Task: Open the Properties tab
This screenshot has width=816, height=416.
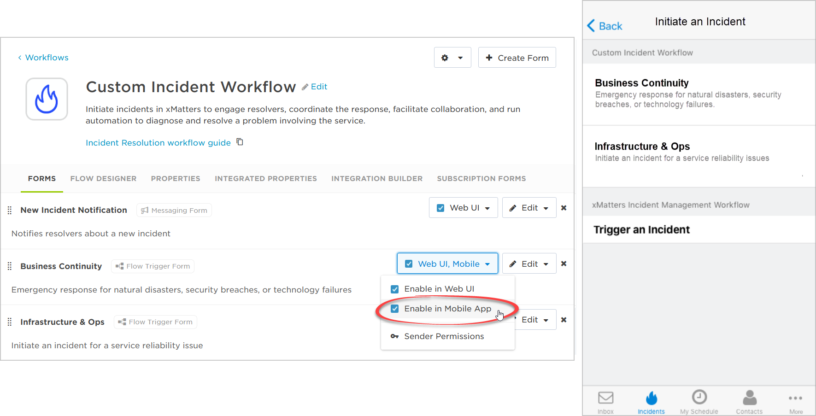Action: [x=176, y=178]
